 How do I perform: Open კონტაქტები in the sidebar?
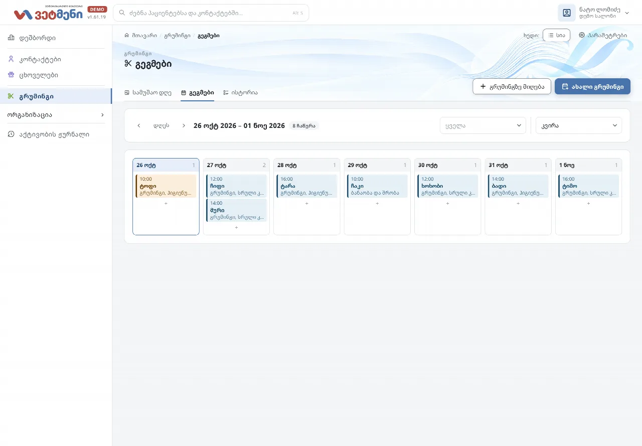click(56, 59)
